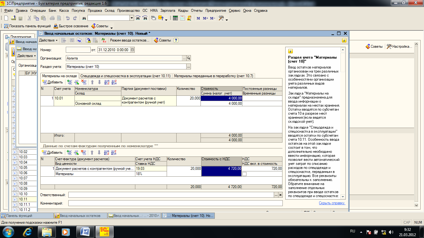Click the New document icon in main toolbar
This screenshot has width=424, height=238.
click(6, 18)
